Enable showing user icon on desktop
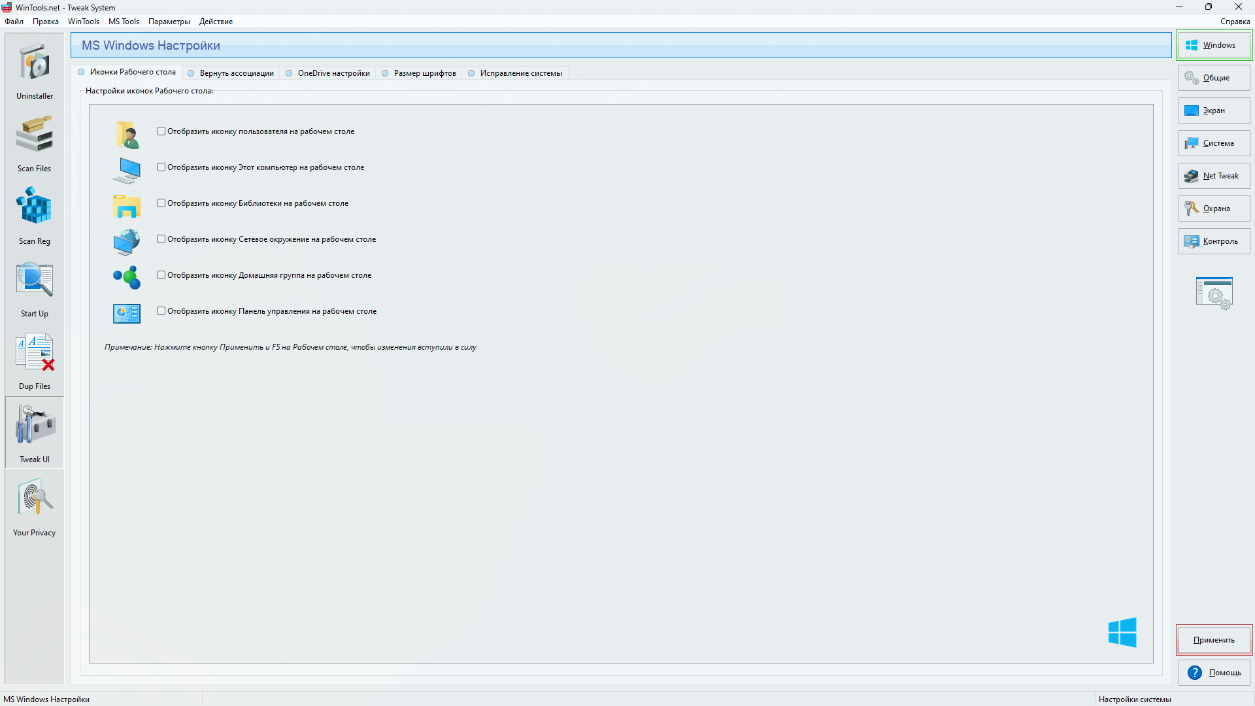 pyautogui.click(x=161, y=131)
